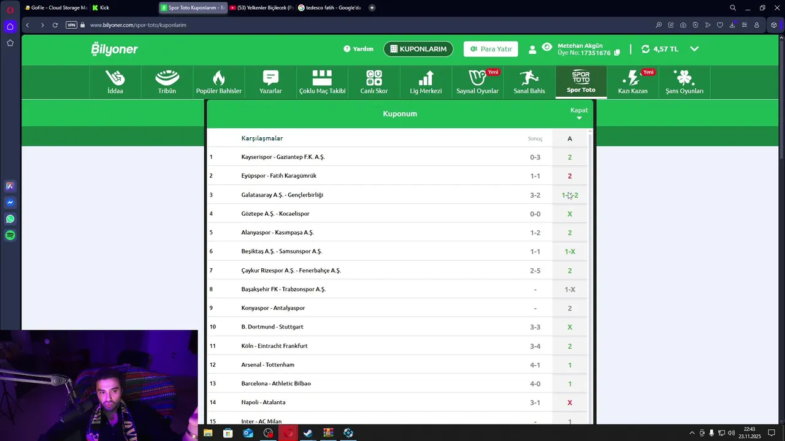This screenshot has height=441, width=785.
Task: Click the 2-5 result for Rizespor-Fenerbahçe
Action: click(x=535, y=271)
